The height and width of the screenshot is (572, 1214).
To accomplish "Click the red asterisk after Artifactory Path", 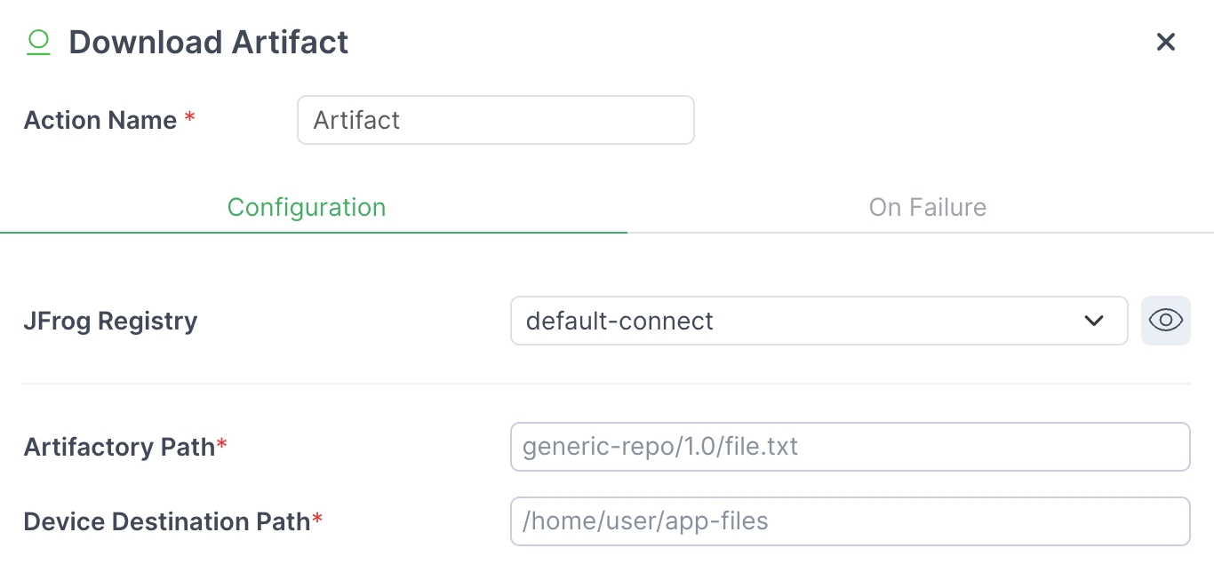I will click(x=222, y=444).
